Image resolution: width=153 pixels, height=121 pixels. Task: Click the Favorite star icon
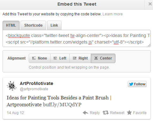point(129,113)
